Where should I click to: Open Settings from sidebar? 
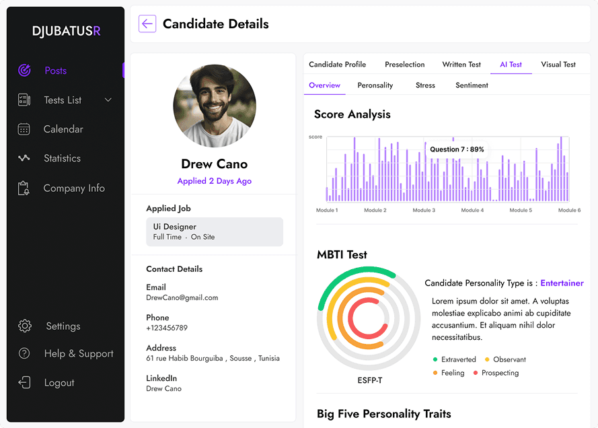click(63, 326)
